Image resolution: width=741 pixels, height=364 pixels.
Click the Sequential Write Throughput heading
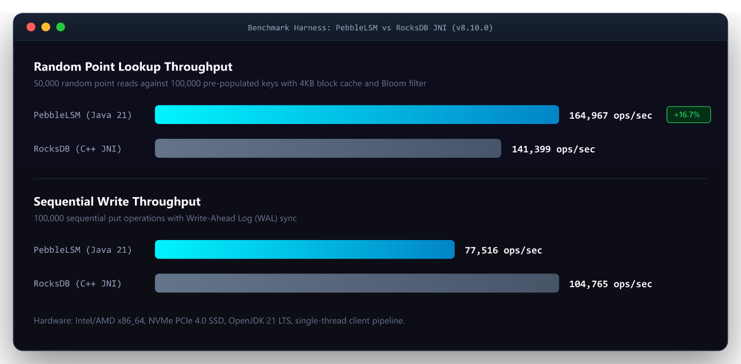coord(117,202)
